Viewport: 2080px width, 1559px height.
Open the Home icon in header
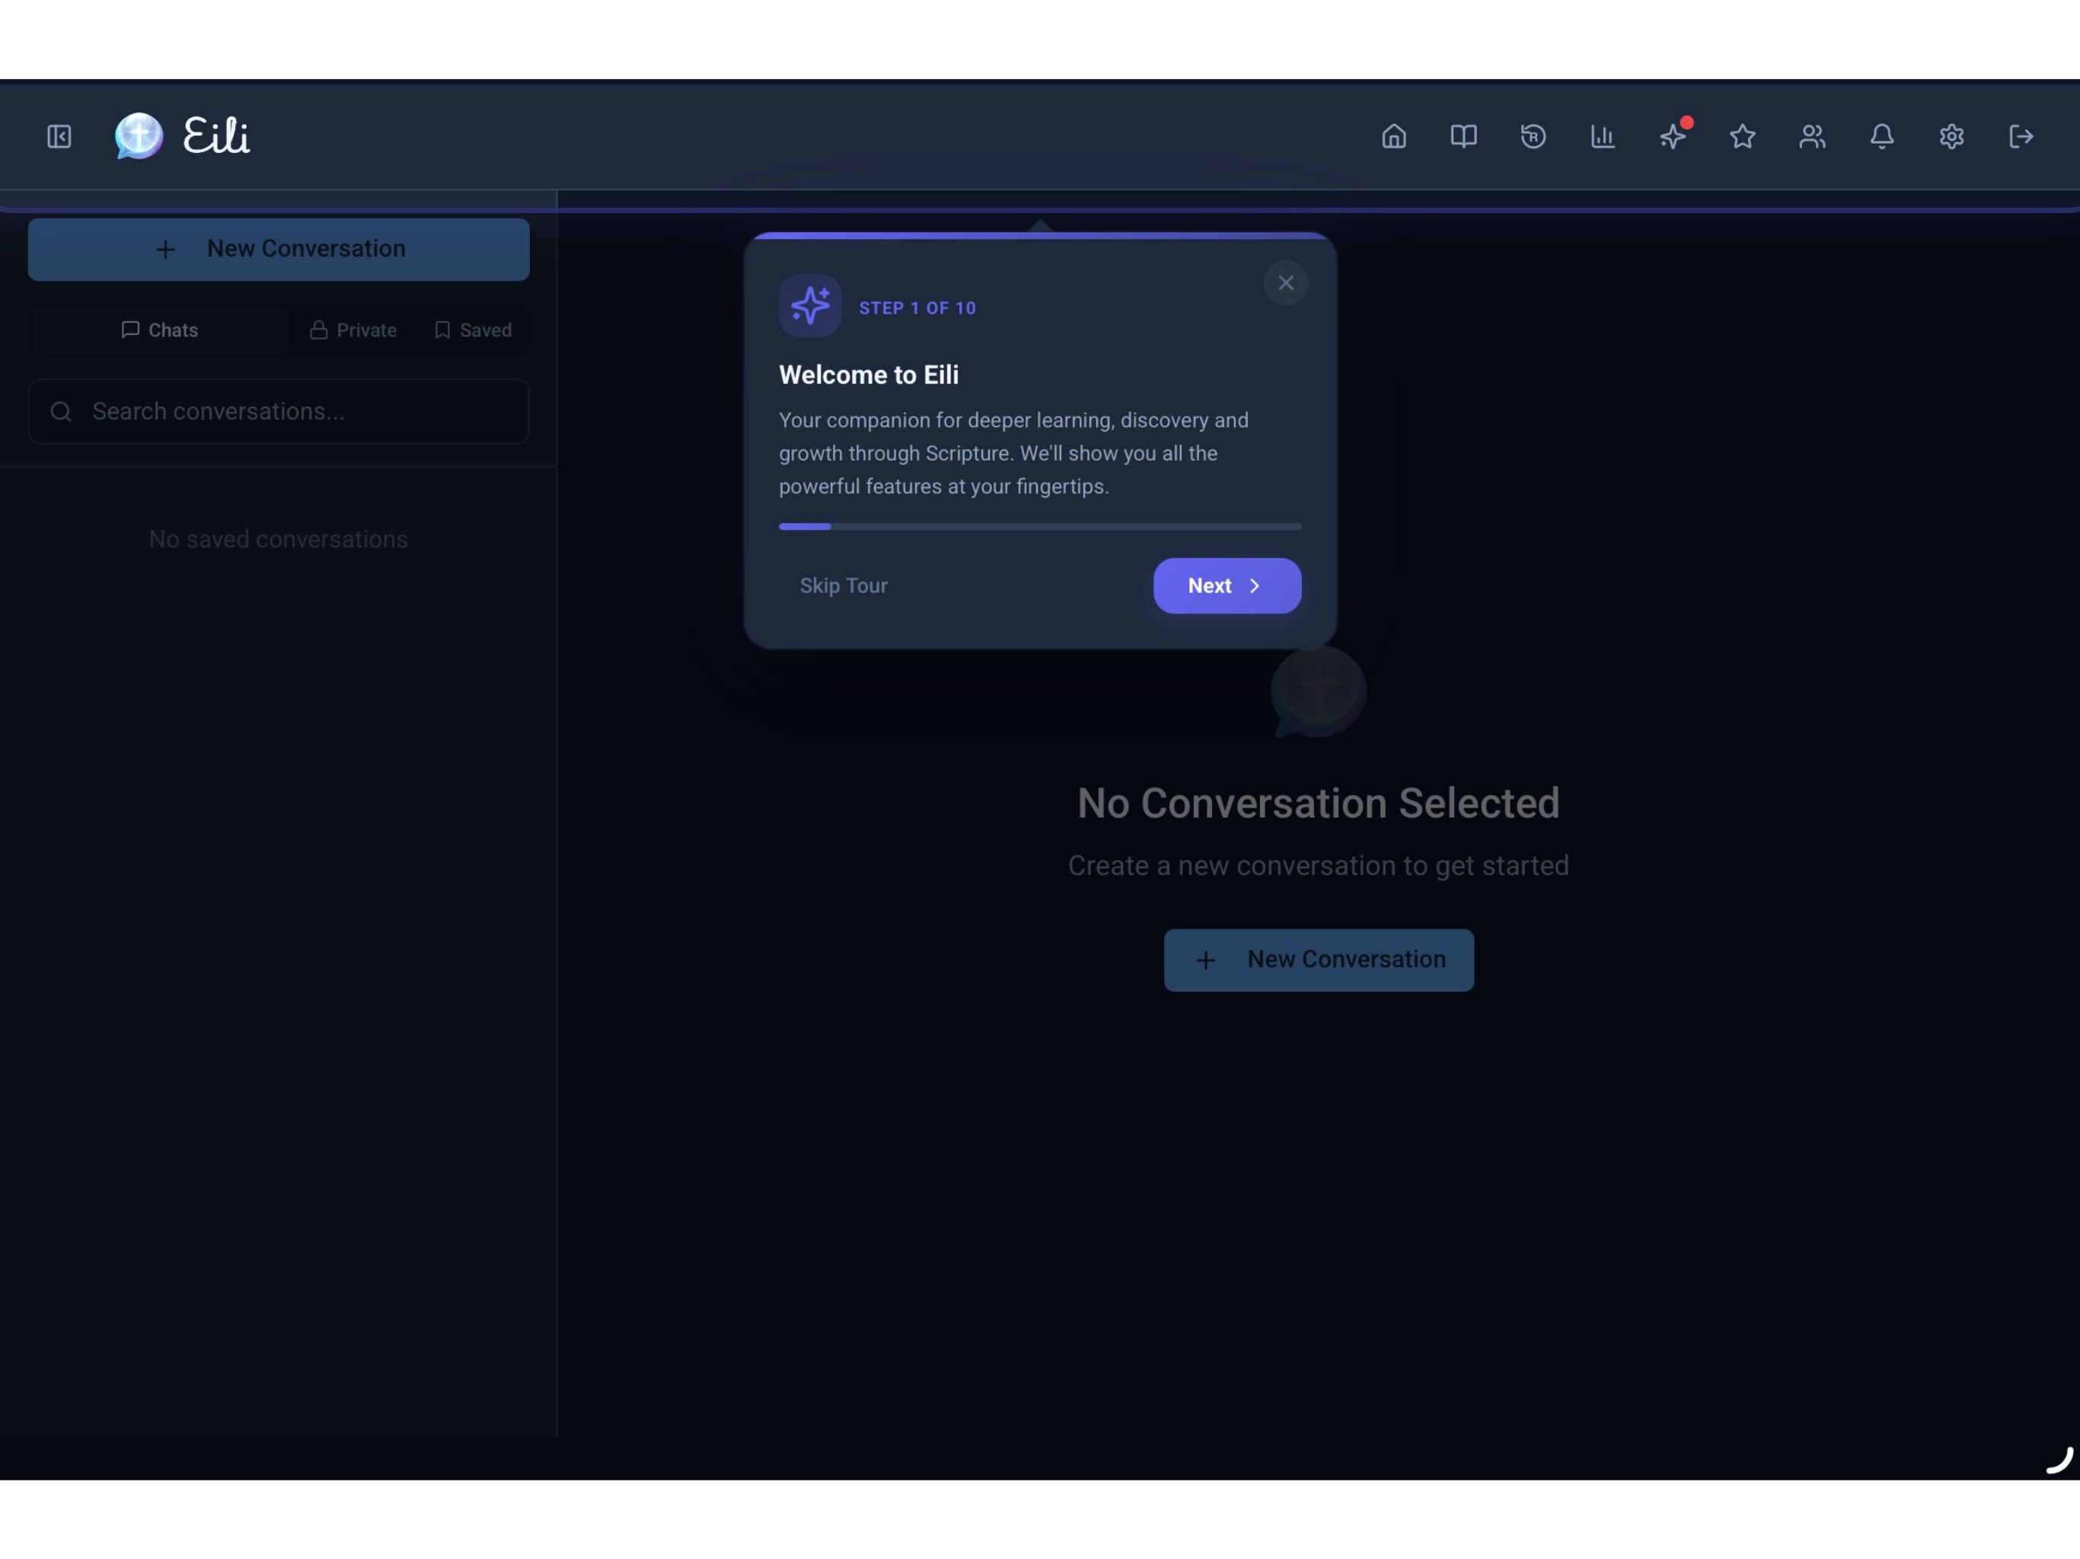pyautogui.click(x=1393, y=137)
